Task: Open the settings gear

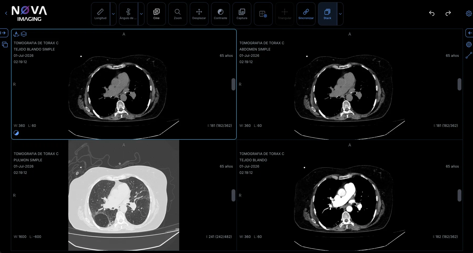Action: pos(469,13)
